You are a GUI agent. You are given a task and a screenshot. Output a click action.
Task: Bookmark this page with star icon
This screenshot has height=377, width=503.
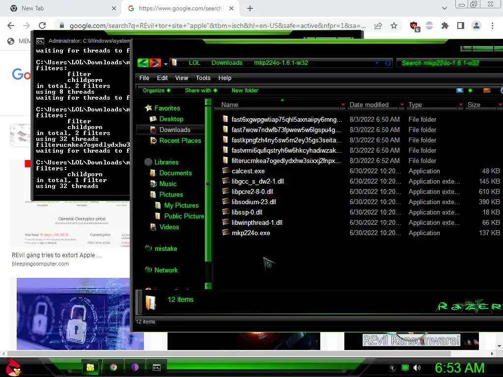pyautogui.click(x=394, y=26)
